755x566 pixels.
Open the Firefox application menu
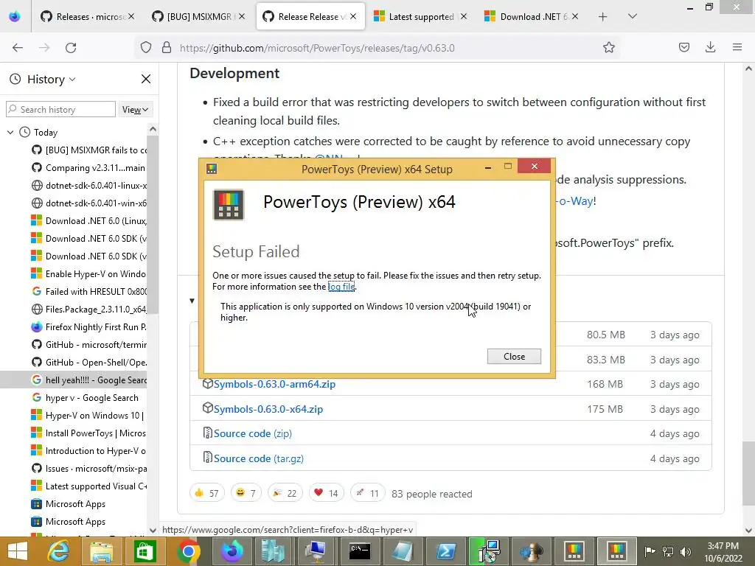point(737,47)
